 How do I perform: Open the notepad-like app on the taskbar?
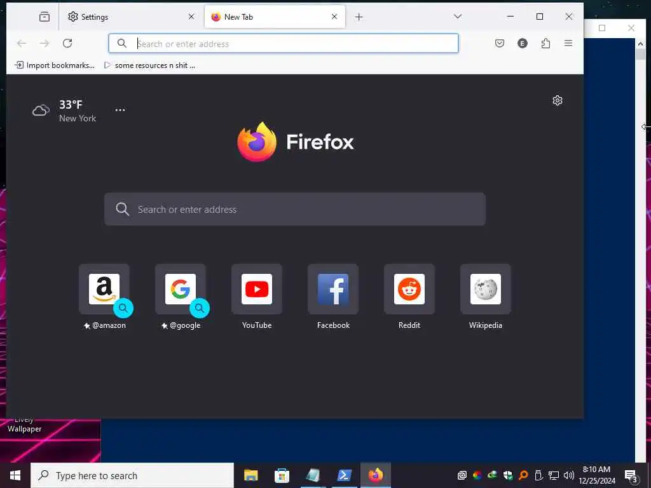pyautogui.click(x=313, y=475)
